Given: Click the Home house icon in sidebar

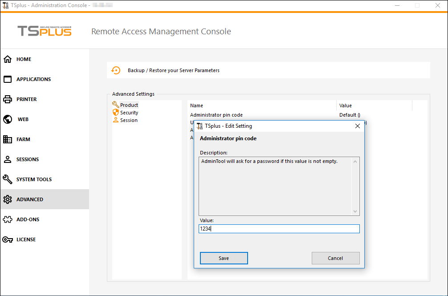Looking at the screenshot, I should tap(8, 59).
